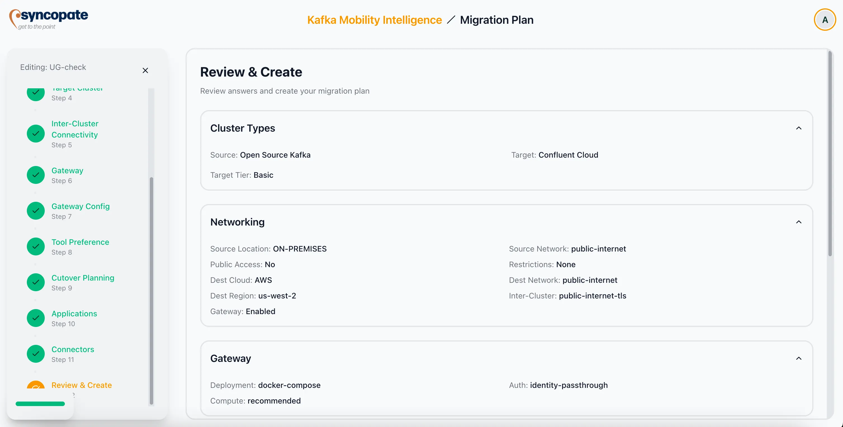Switch to the Migration Plan breadcrumb tab
The height and width of the screenshot is (427, 843).
497,20
